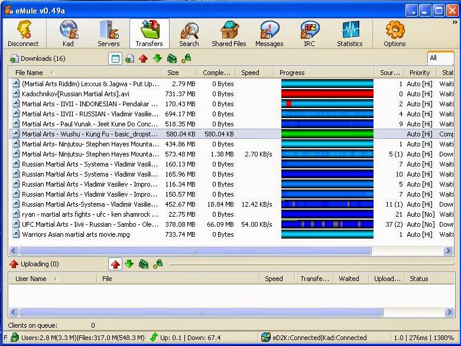The width and height of the screenshot is (461, 346).
Task: Show on-queue clients icon in Downloads bar
Action: (x=172, y=58)
